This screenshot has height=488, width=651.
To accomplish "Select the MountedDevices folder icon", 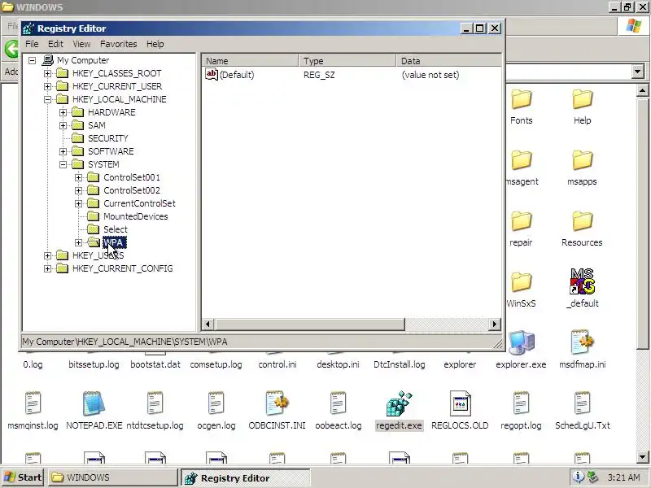I will tap(94, 216).
